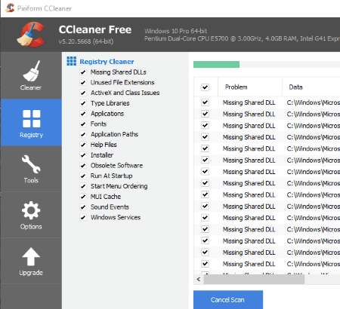The width and height of the screenshot is (340, 309).
Task: Click the Piriform CCleaner title bar icon
Action: tap(10, 8)
